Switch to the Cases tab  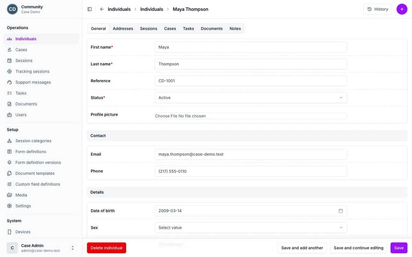click(170, 28)
